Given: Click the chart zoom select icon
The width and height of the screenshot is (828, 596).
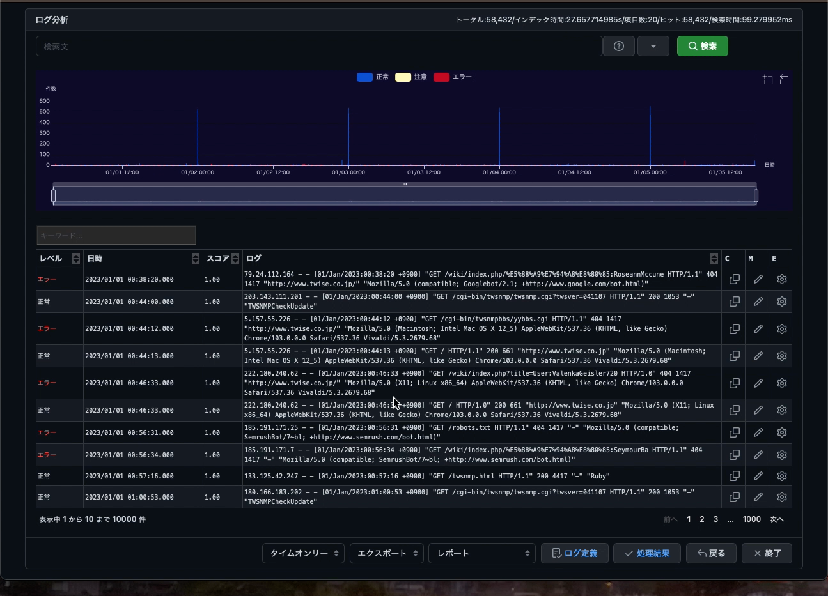Looking at the screenshot, I should (768, 80).
